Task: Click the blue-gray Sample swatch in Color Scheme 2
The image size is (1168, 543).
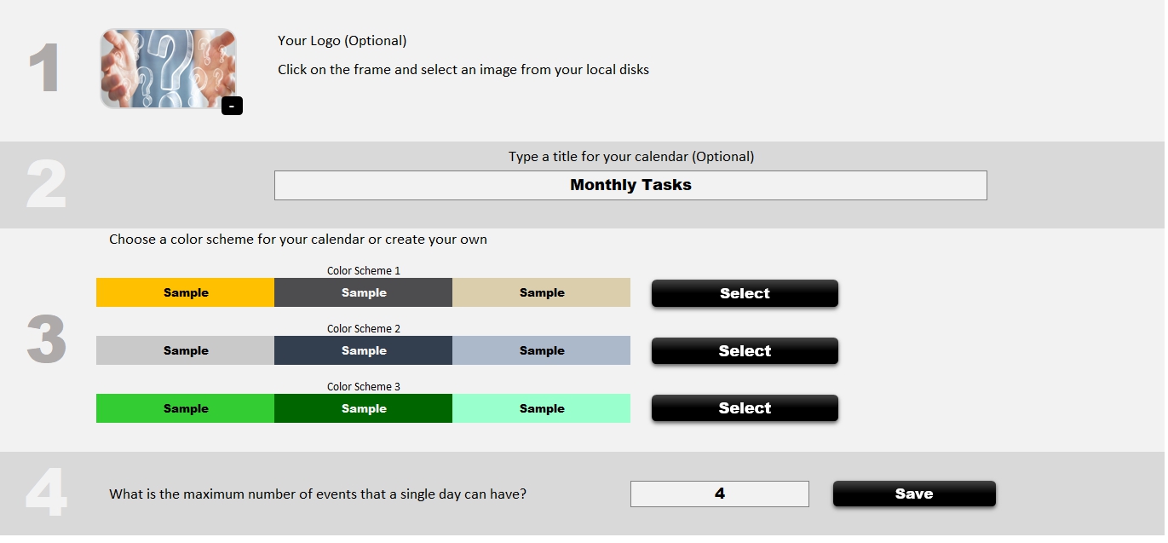Action: (541, 350)
